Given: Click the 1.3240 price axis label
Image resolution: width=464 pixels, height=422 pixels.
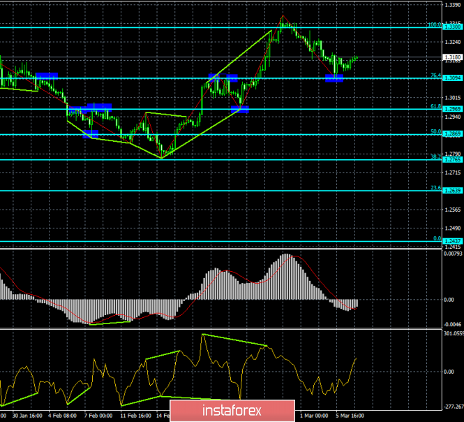Looking at the screenshot, I should click(453, 42).
